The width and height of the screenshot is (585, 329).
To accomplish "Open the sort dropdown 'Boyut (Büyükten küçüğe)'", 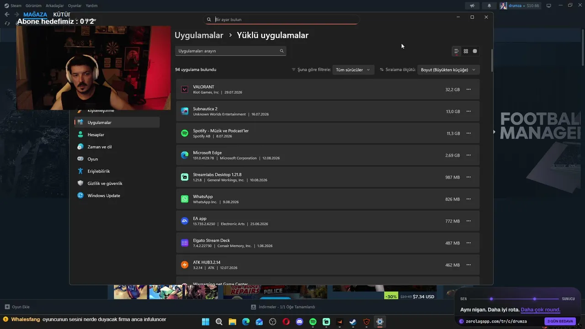I will [448, 70].
